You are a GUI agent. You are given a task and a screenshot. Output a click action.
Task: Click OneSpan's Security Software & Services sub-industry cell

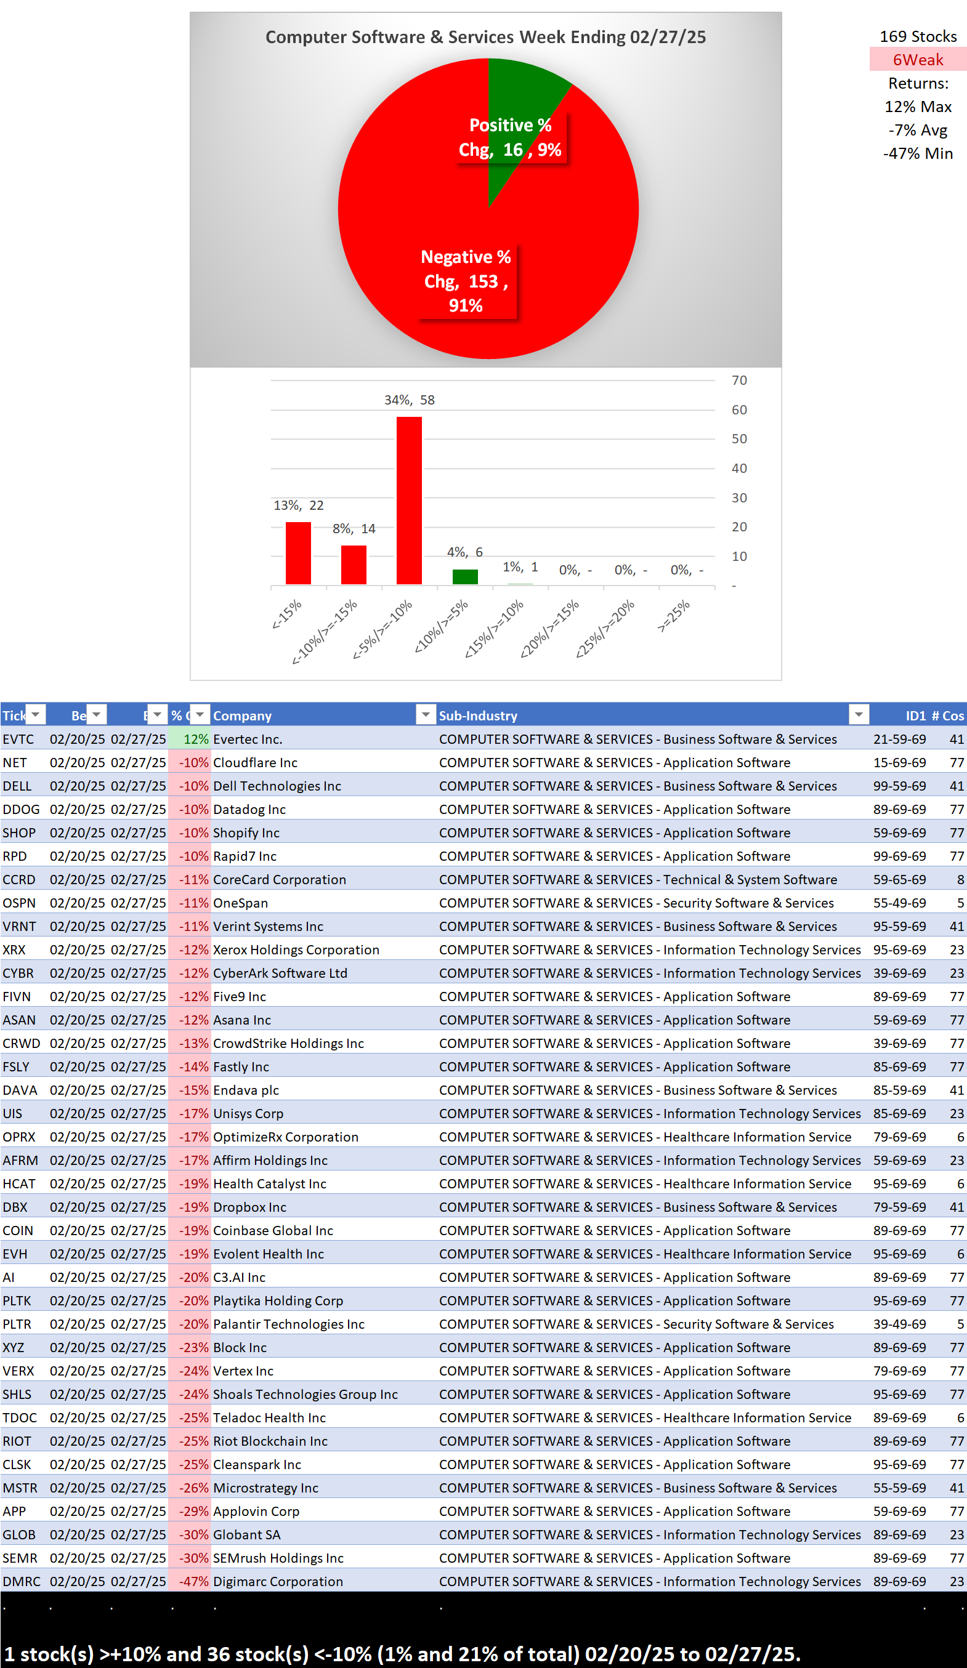[x=652, y=903]
